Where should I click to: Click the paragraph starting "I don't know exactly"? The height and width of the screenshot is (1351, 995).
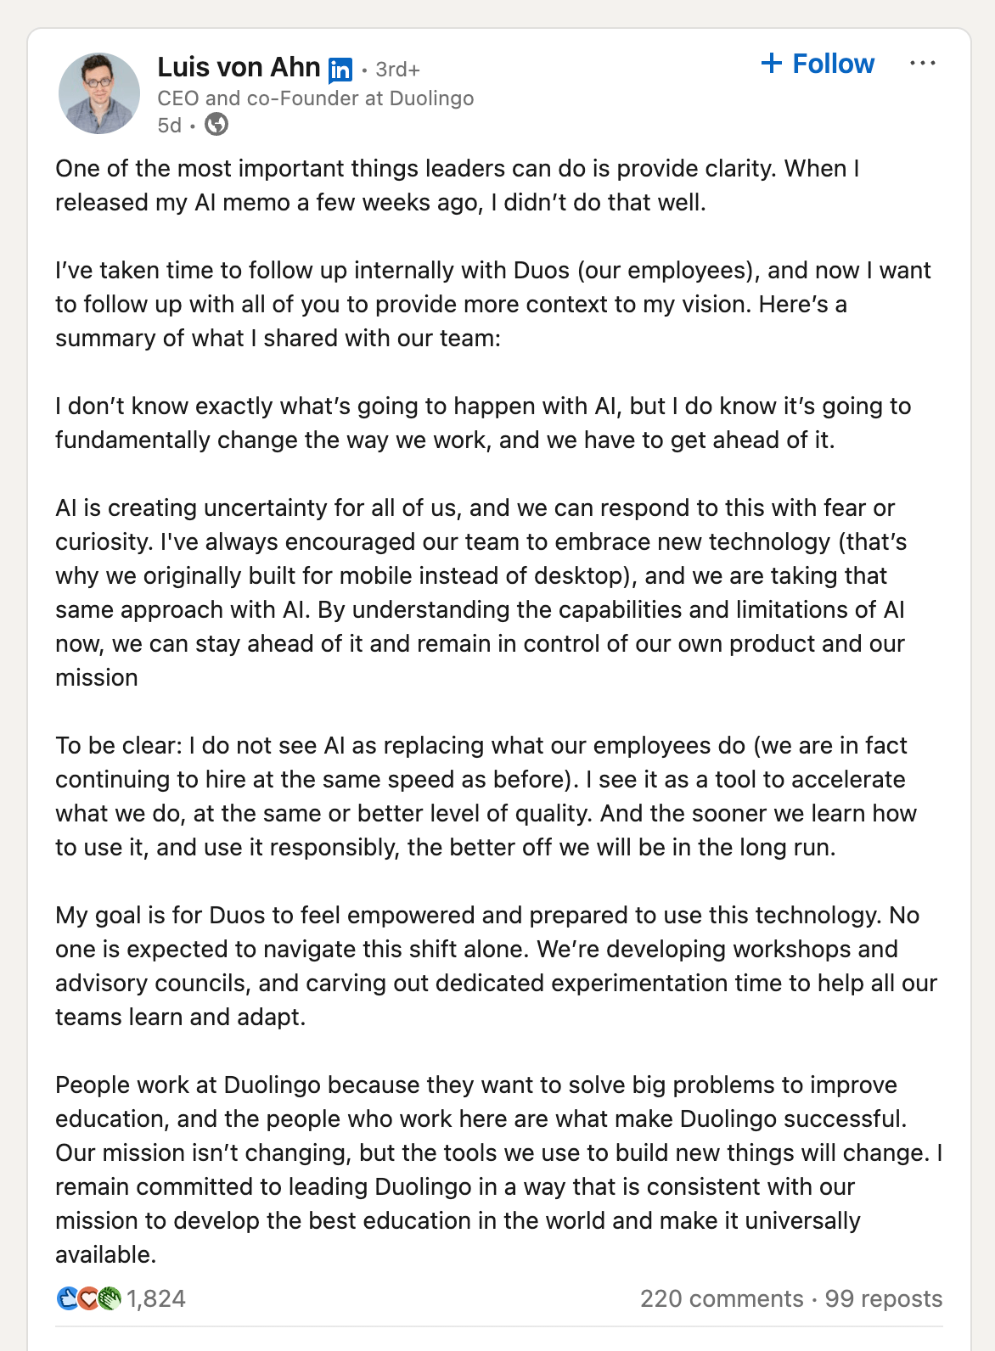click(x=483, y=423)
